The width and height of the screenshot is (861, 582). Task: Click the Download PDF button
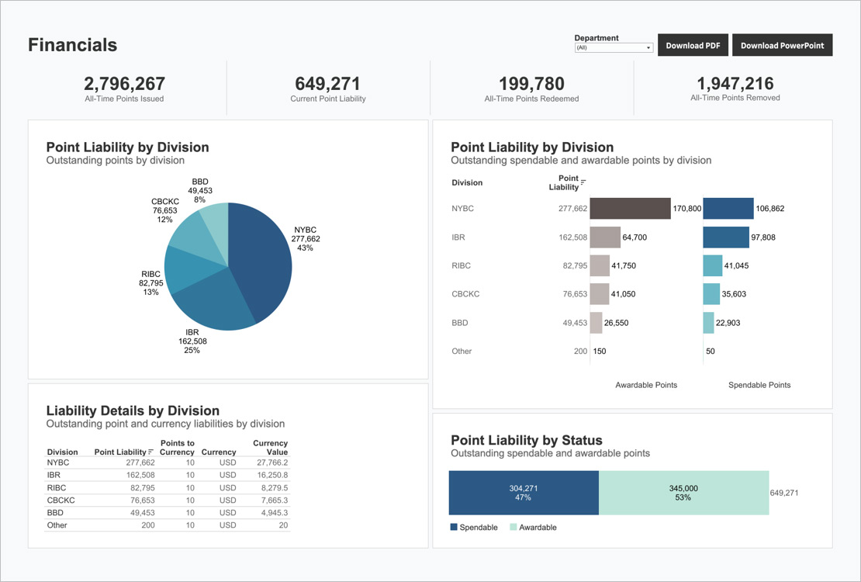[693, 45]
